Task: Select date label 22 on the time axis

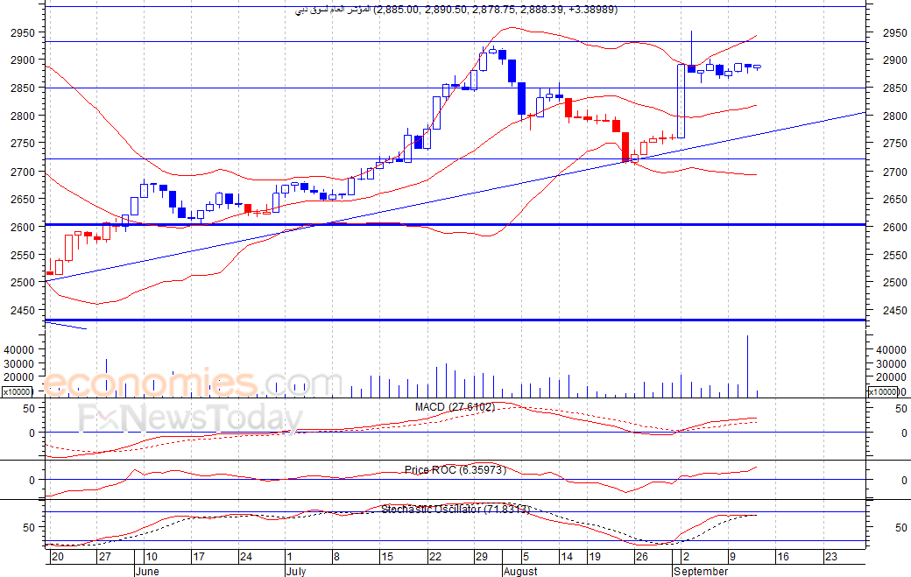Action: (435, 557)
